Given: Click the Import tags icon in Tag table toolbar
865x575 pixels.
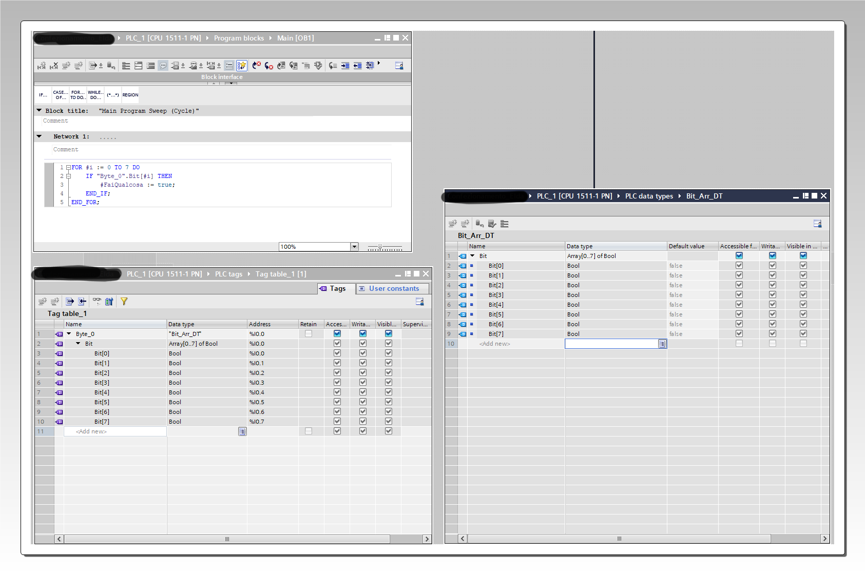Looking at the screenshot, I should tap(82, 302).
